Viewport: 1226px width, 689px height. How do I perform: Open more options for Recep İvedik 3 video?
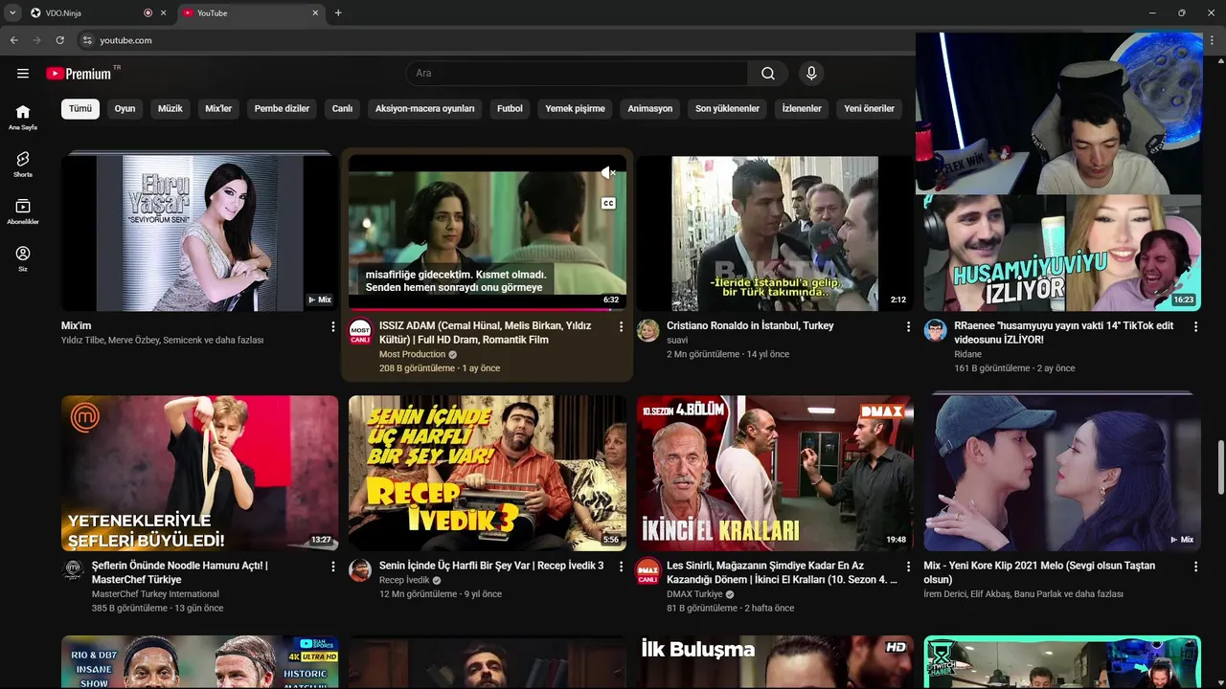(x=621, y=567)
